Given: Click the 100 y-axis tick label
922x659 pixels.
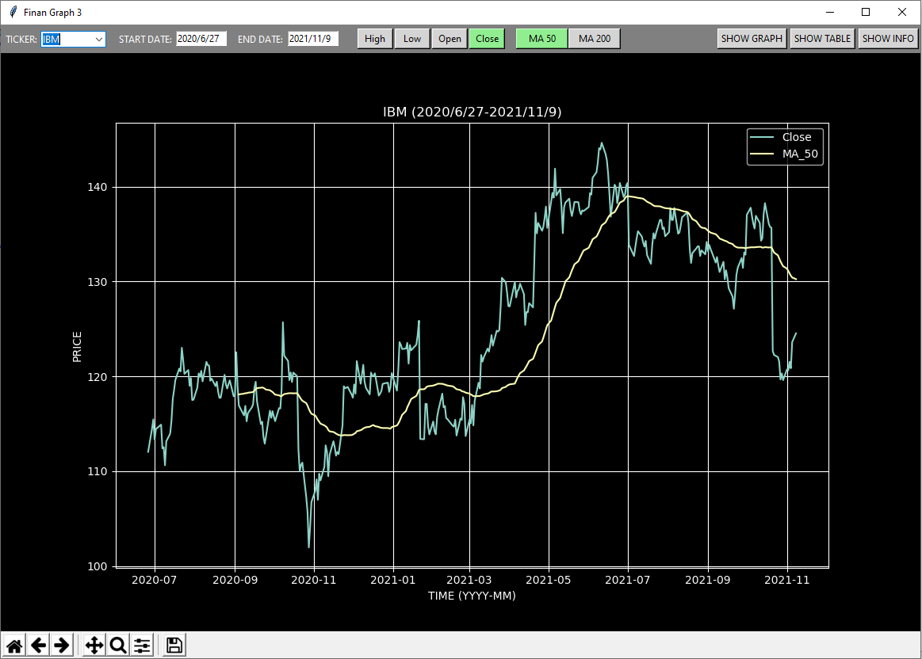Looking at the screenshot, I should point(98,567).
